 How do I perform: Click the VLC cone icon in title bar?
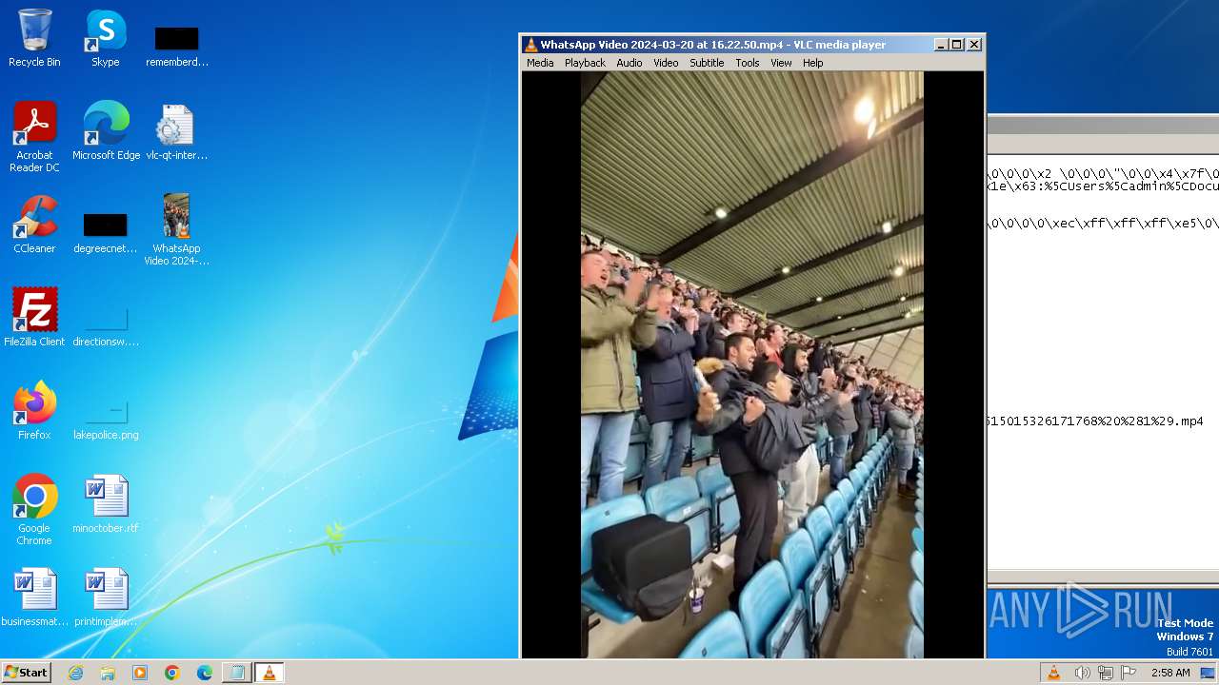531,45
